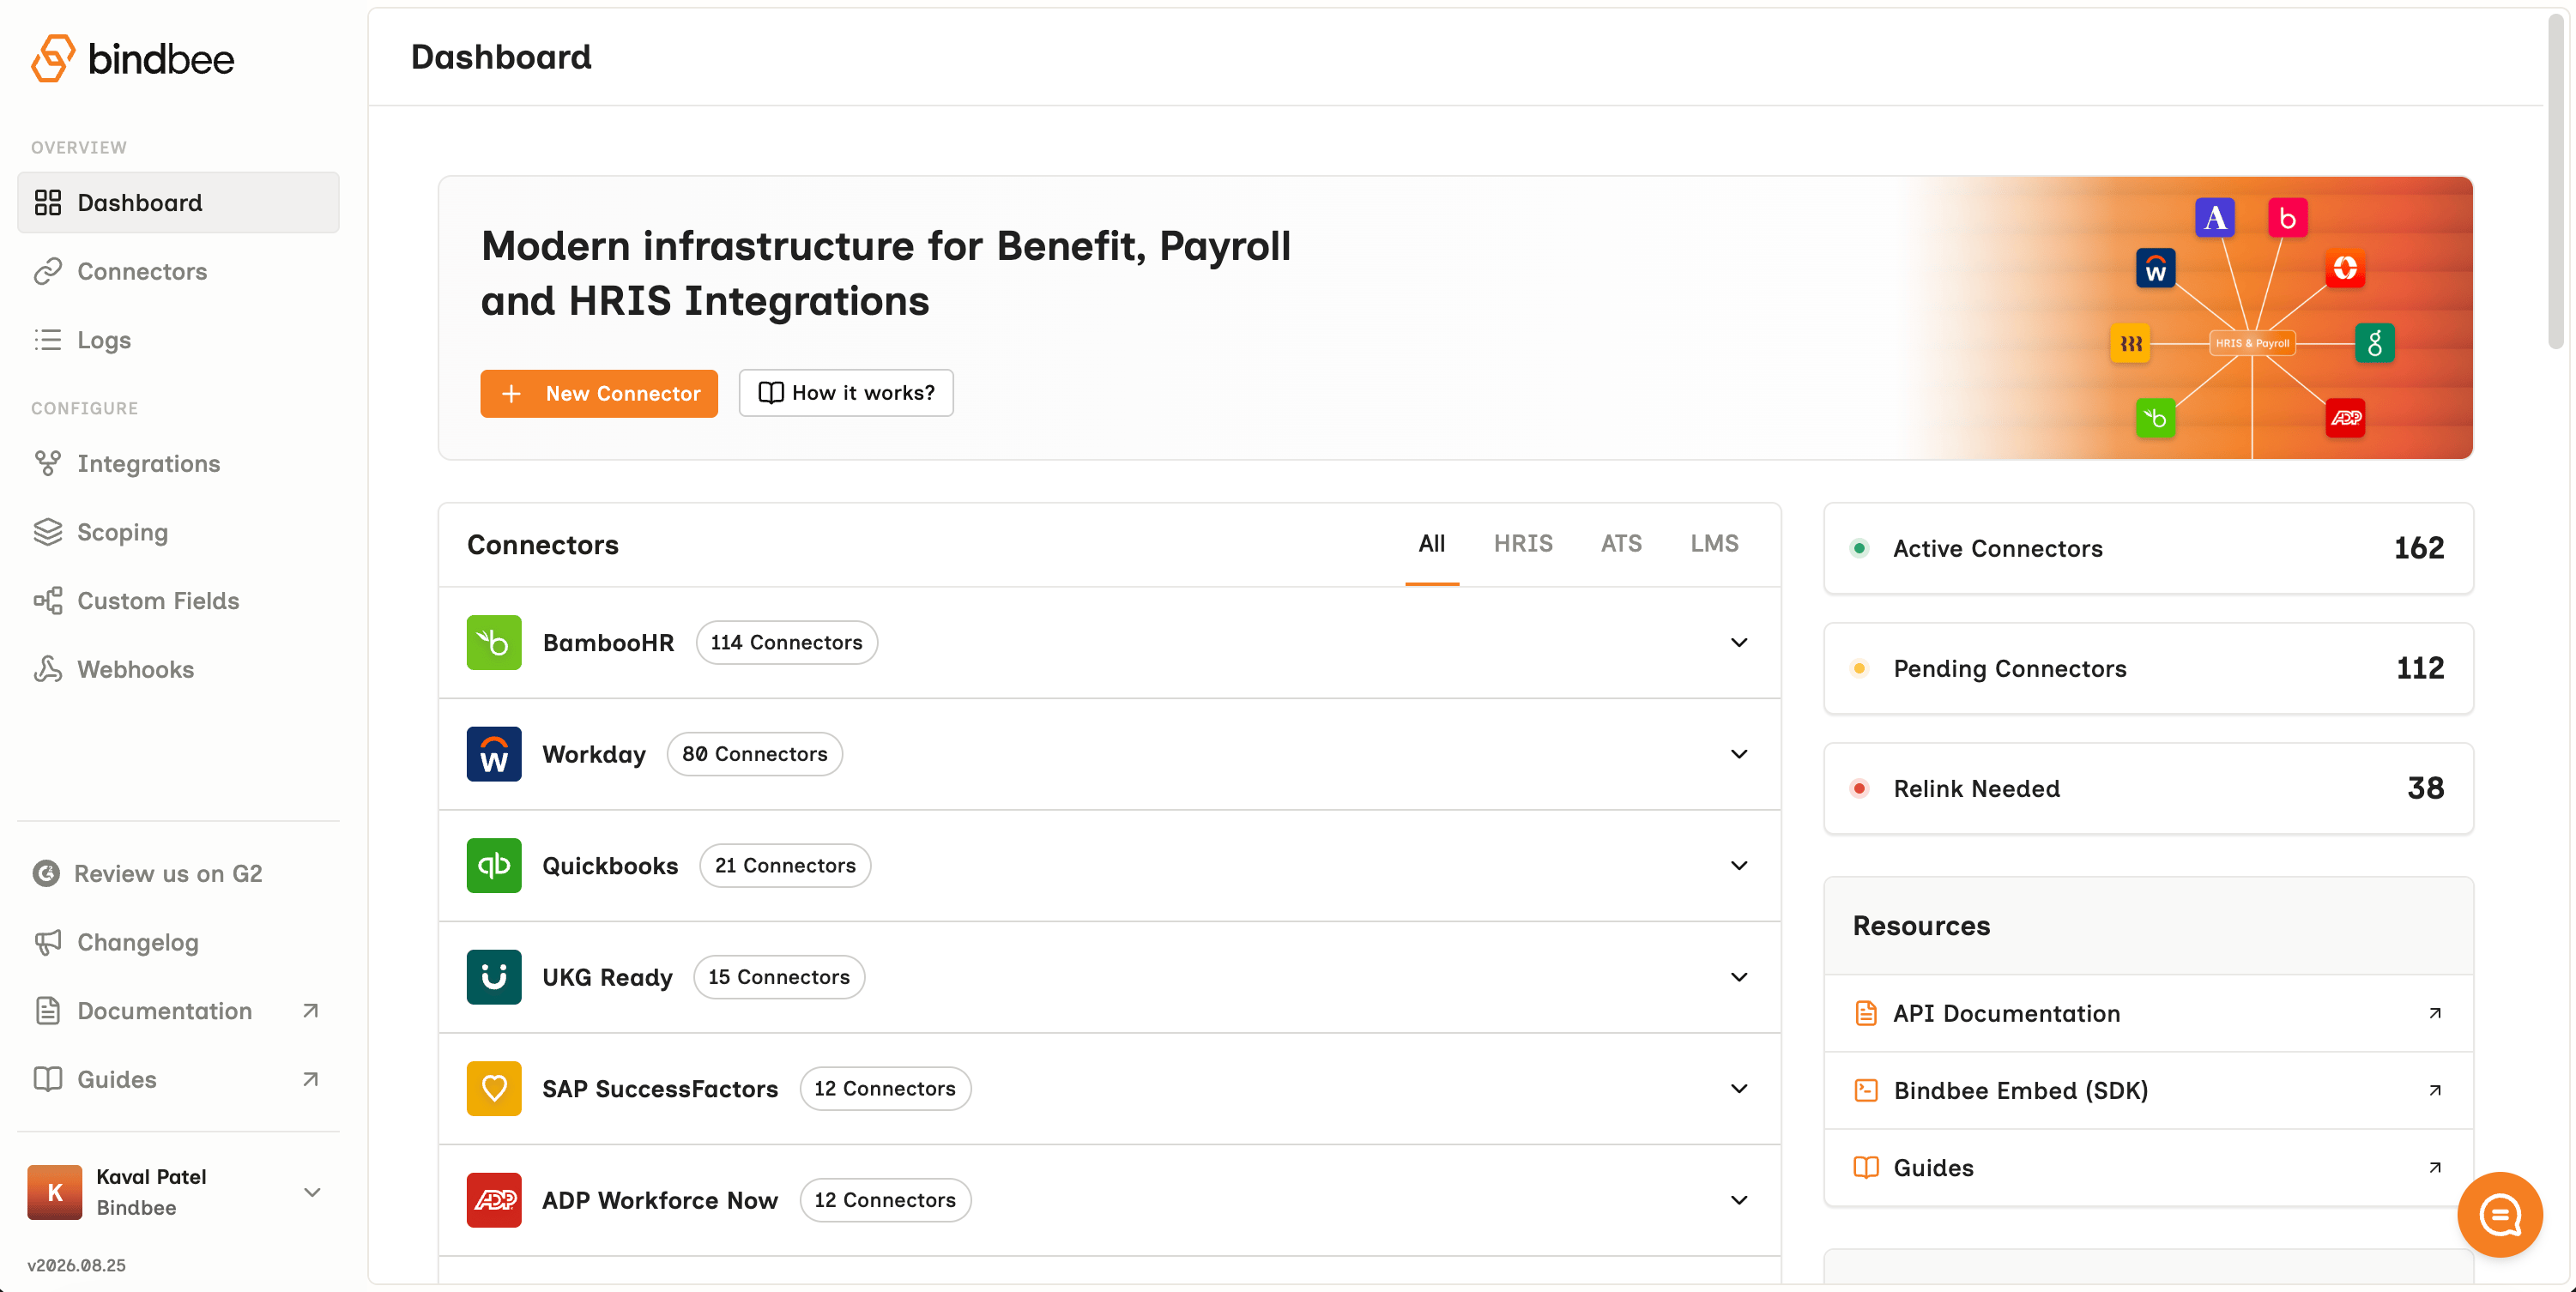Click the New Connector button
The image size is (2576, 1292).
coord(599,393)
